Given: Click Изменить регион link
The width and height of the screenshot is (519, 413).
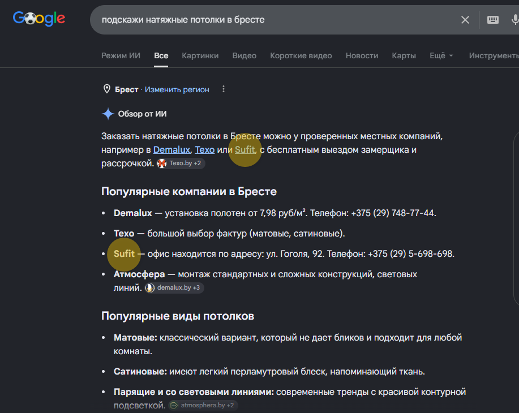Looking at the screenshot, I should (x=177, y=90).
